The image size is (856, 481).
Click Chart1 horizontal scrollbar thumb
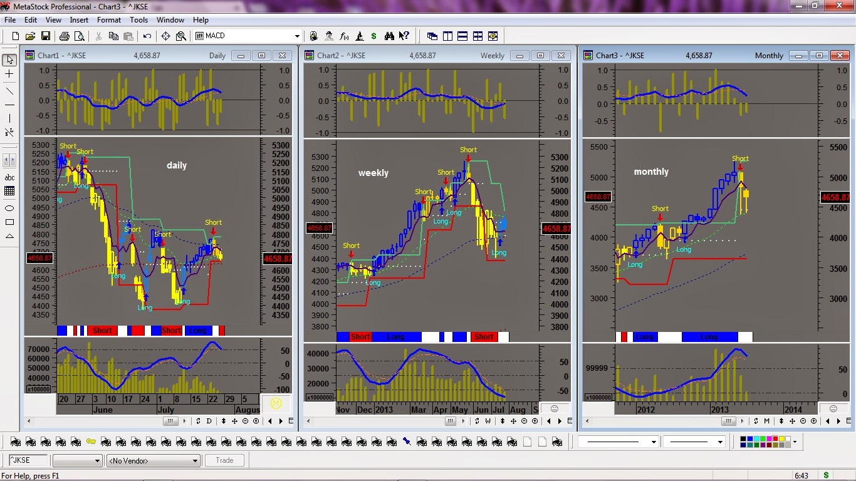170,421
